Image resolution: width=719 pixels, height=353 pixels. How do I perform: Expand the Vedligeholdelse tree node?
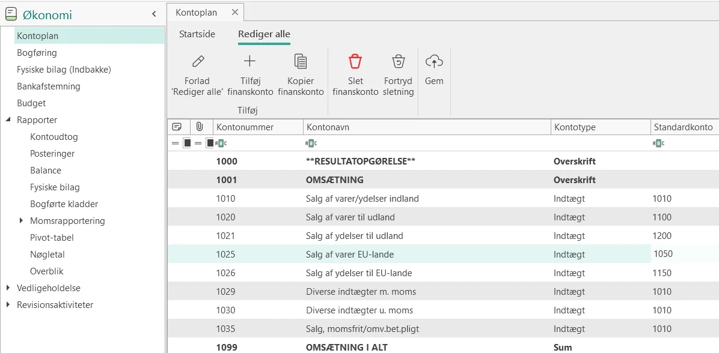pos(8,288)
